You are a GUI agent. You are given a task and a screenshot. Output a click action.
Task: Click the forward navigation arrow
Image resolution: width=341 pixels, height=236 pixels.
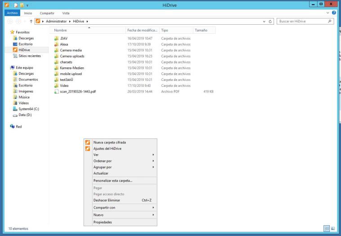pyautogui.click(x=18, y=21)
